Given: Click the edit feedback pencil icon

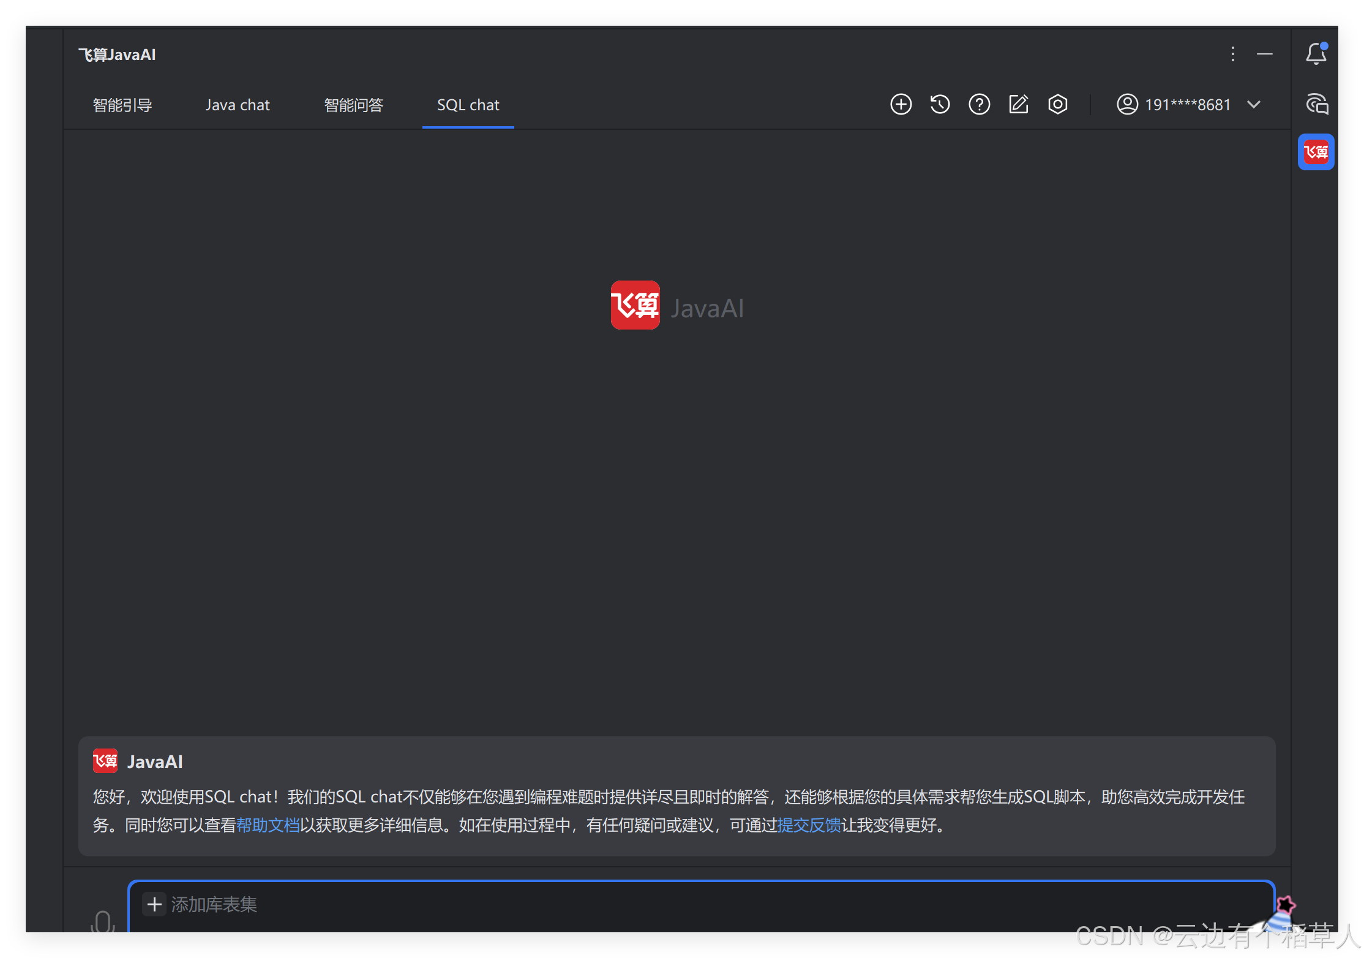Looking at the screenshot, I should [1018, 104].
